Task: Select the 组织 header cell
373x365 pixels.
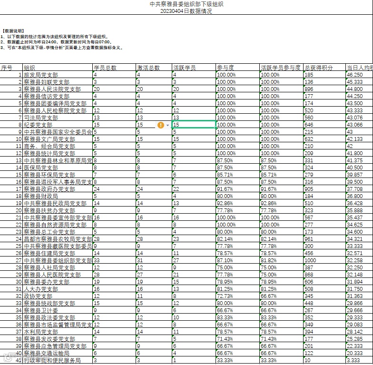Action: [x=58, y=68]
